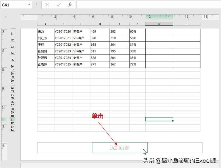Click cell YC2017021
Image resolution: width=221 pixels, height=168 pixels.
click(63, 38)
